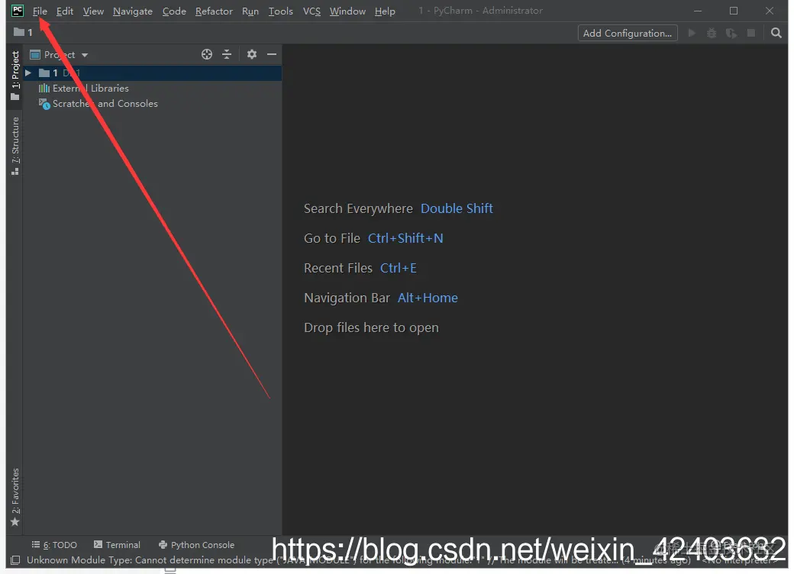Open the Run menu

point(250,11)
